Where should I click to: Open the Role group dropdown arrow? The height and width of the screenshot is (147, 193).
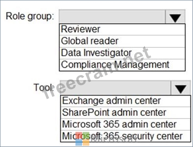click(175, 17)
